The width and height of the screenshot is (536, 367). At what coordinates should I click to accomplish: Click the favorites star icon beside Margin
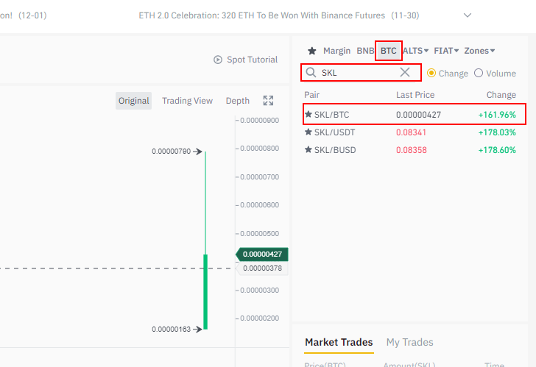[311, 51]
